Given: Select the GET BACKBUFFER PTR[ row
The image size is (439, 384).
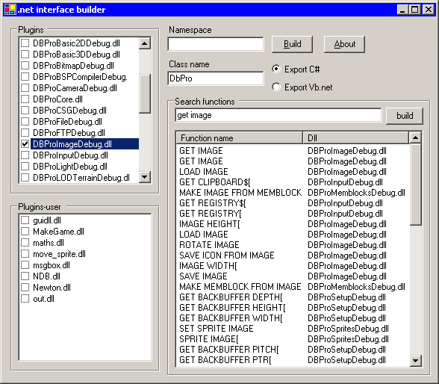Looking at the screenshot, I should (293, 359).
